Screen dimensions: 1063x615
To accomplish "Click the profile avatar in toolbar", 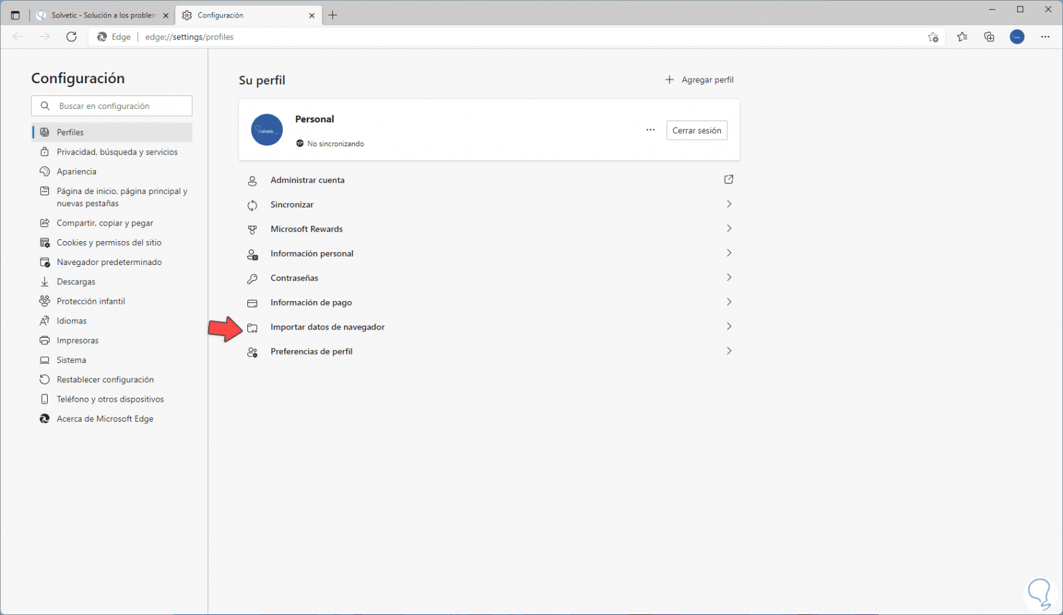I will click(x=1017, y=37).
